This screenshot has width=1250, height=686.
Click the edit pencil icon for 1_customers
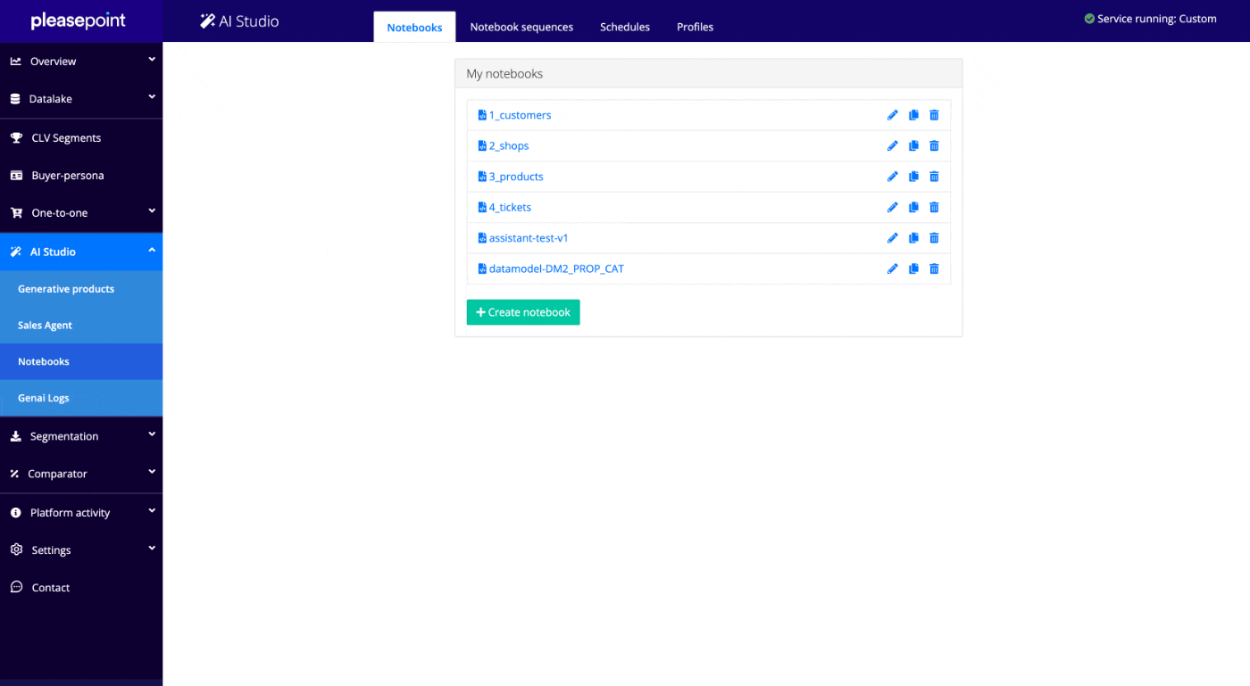pos(892,115)
